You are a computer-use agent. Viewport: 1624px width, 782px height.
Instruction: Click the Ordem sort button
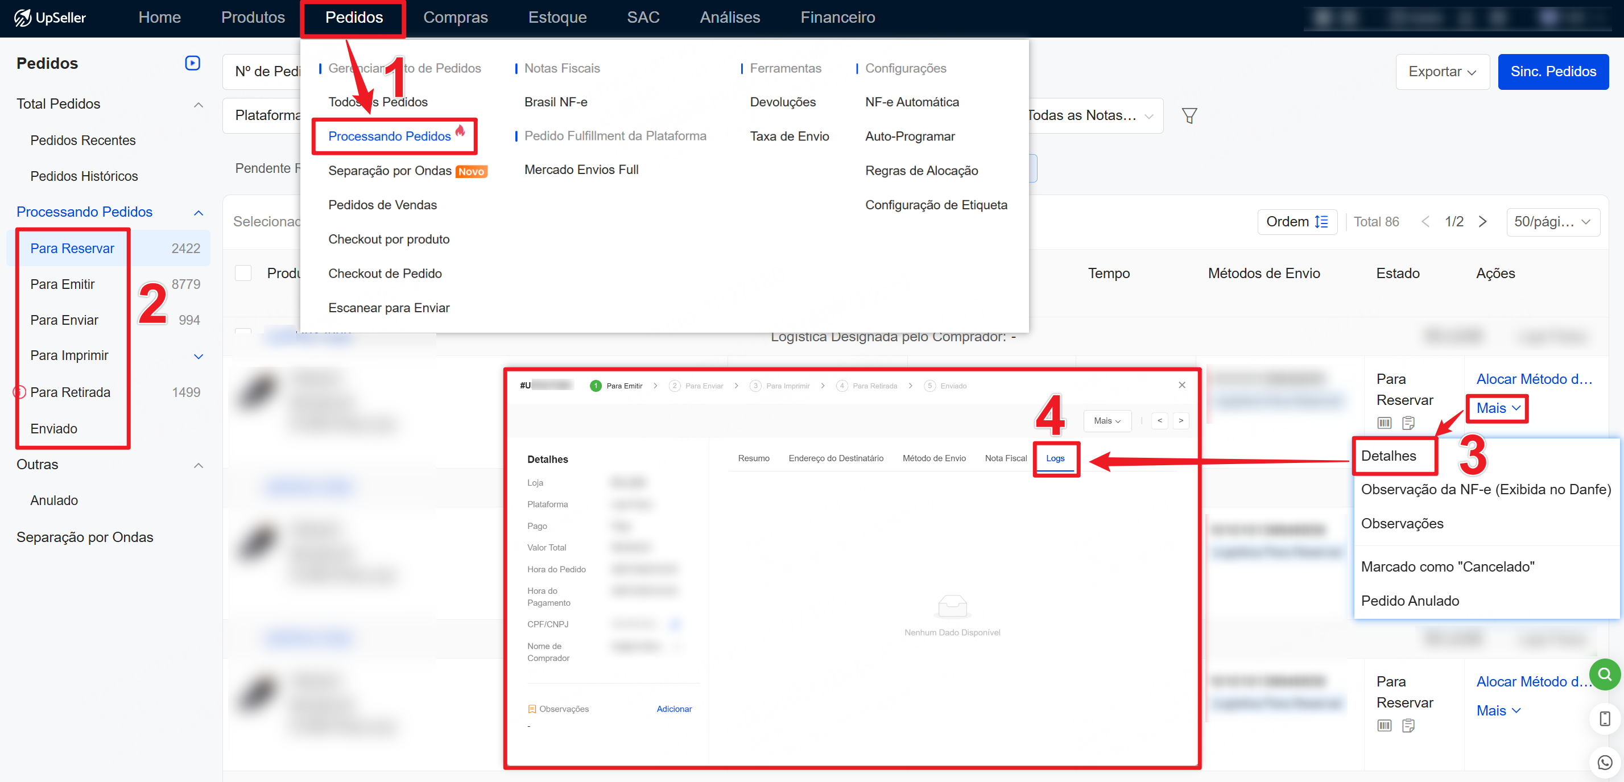pyautogui.click(x=1297, y=222)
